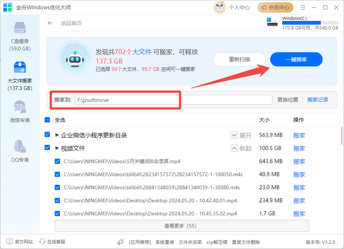Screen dimensions: 344x249
Task: Toggle the 全选 select-all checkbox
Action: [x=47, y=120]
